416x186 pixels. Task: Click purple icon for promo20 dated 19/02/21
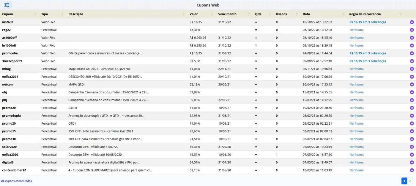(412, 108)
